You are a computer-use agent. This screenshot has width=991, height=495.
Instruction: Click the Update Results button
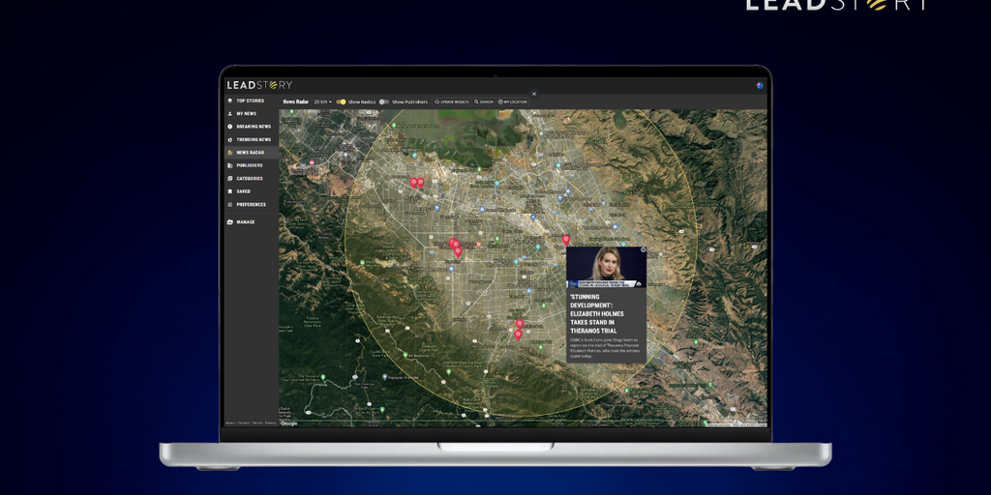pyautogui.click(x=452, y=102)
